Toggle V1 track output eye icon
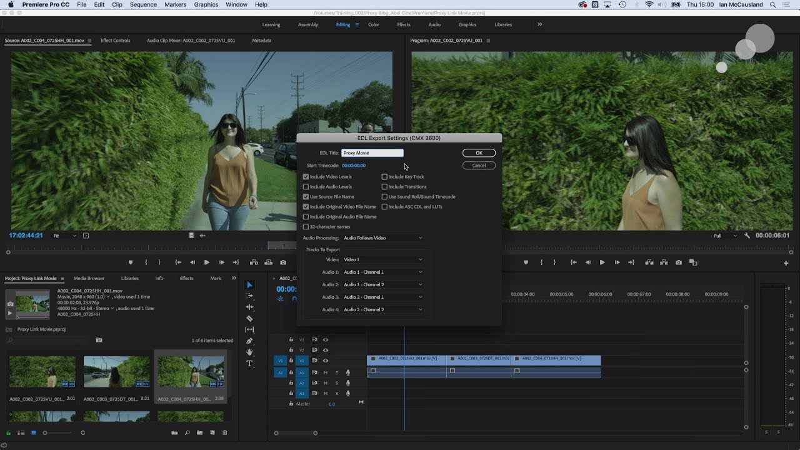 point(326,361)
